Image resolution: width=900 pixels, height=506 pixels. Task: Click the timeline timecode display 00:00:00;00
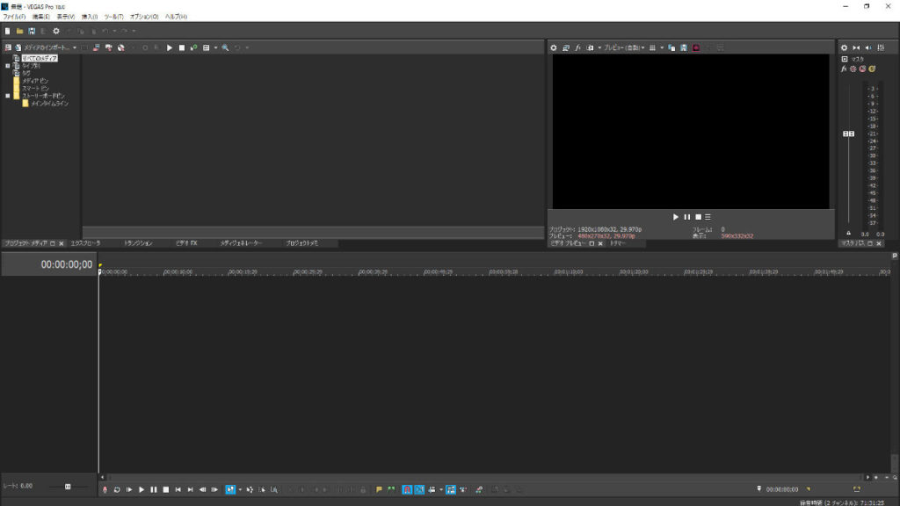point(66,264)
